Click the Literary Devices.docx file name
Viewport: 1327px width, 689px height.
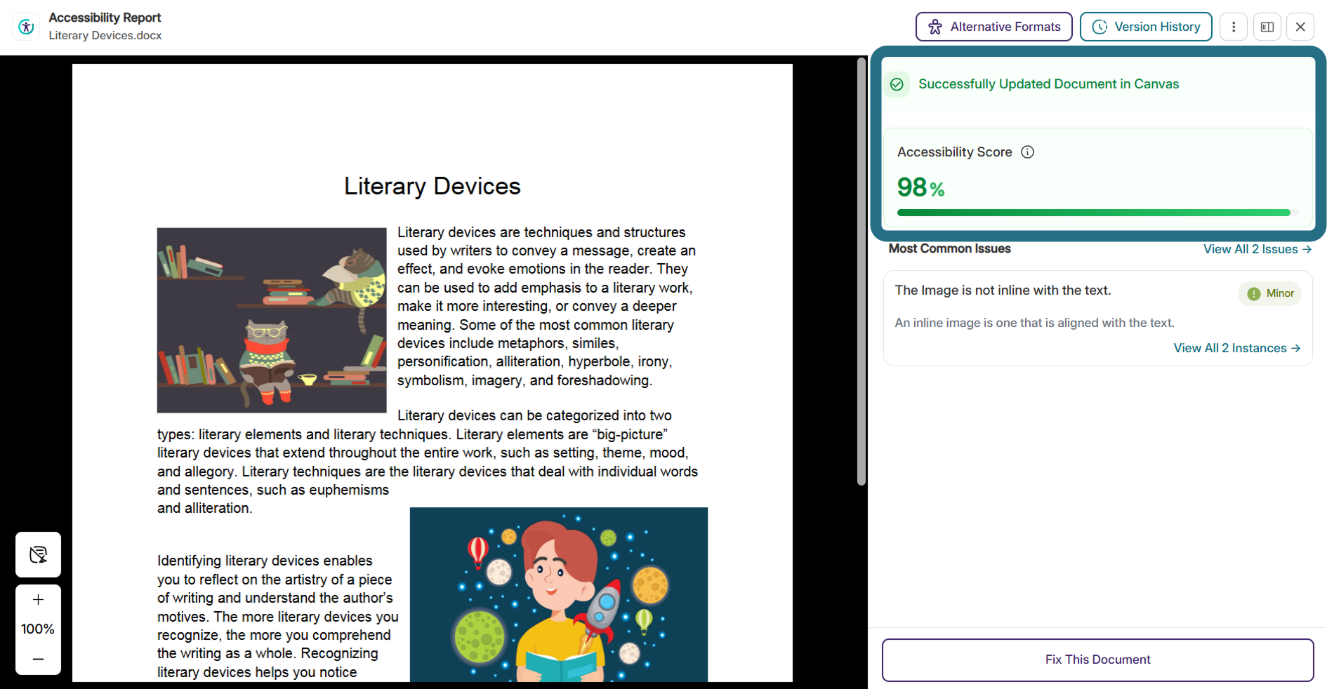click(x=105, y=36)
